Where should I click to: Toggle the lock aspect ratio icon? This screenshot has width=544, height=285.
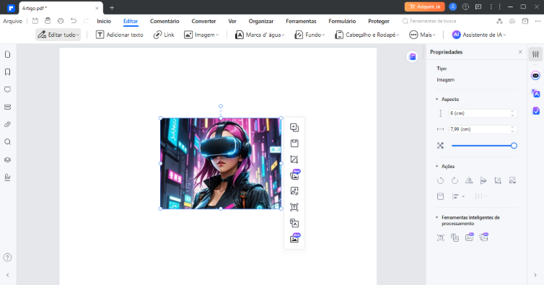440,146
